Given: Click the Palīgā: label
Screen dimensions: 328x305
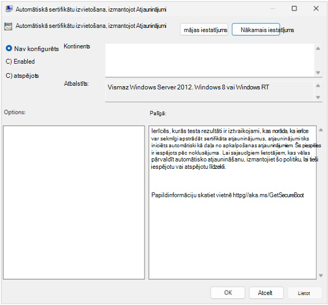Looking at the screenshot, I should [158, 113].
